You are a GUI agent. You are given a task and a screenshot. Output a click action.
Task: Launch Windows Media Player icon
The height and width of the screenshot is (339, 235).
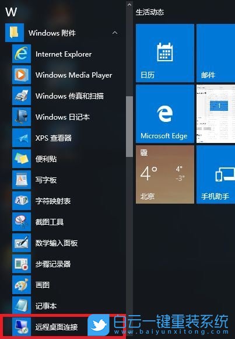pyautogui.click(x=22, y=75)
